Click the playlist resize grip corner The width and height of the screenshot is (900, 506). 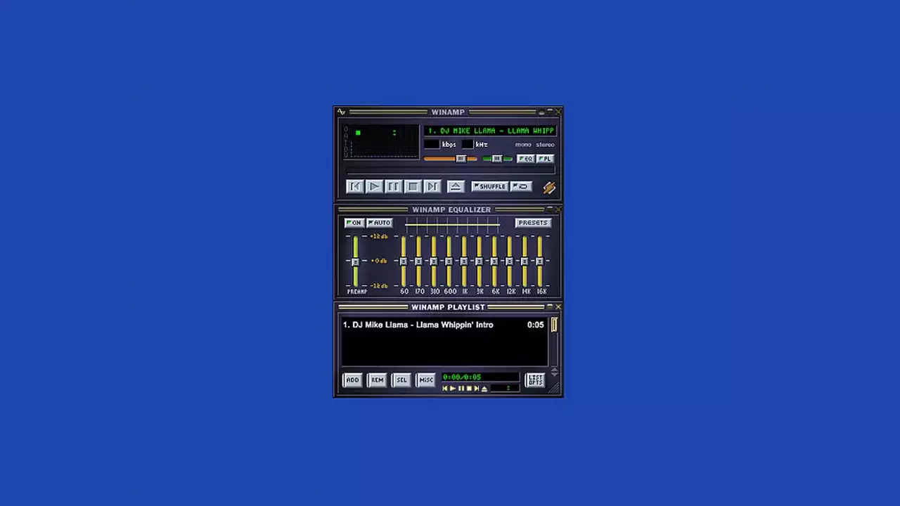point(554,389)
